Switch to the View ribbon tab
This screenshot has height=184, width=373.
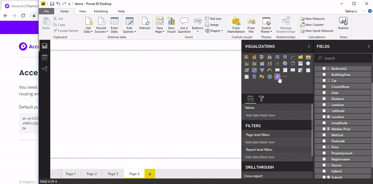(83, 11)
